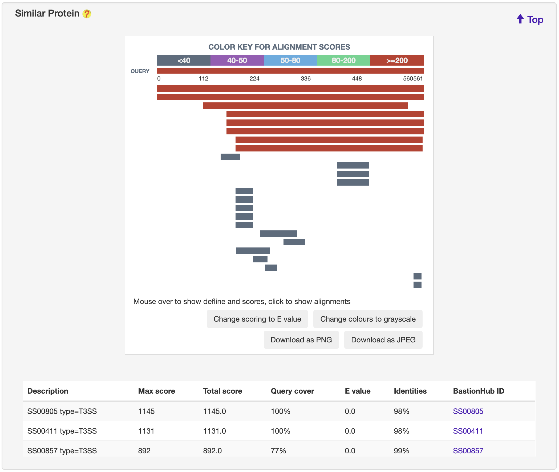
Task: Click Change colours to grayscale button
Action: click(368, 319)
